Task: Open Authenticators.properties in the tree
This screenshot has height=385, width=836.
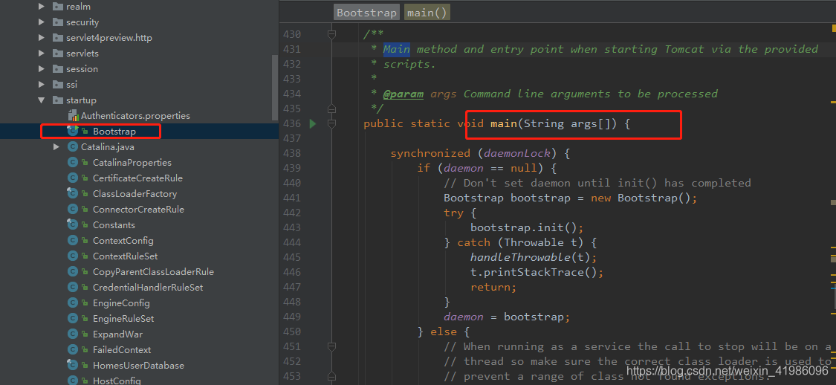Action: (x=135, y=116)
